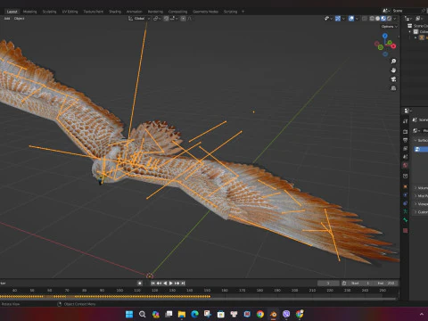Open the Options dropdown in viewport
This screenshot has width=428, height=321.
coord(390,27)
